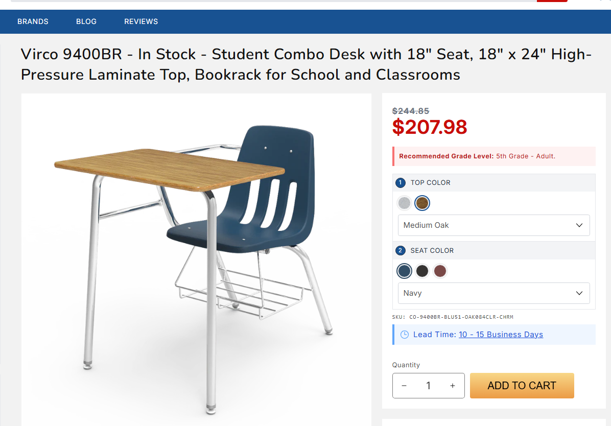
Task: Select the gray top color swatch
Action: [x=405, y=203]
